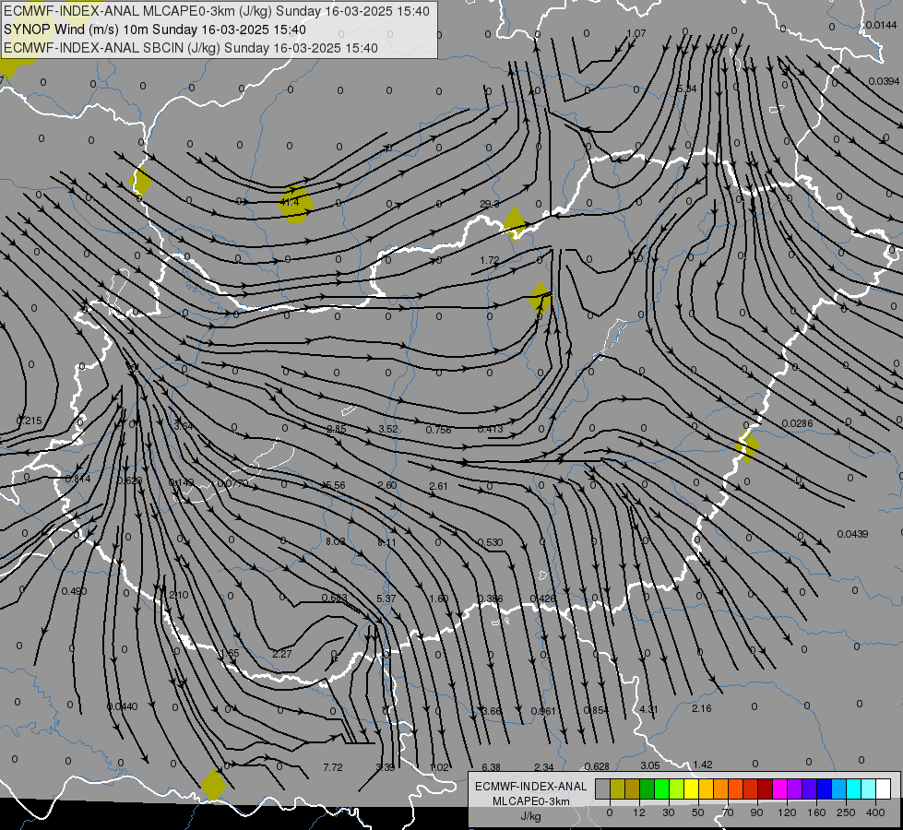
Task: Select the dark green swatch in the legend
Action: coord(647,788)
